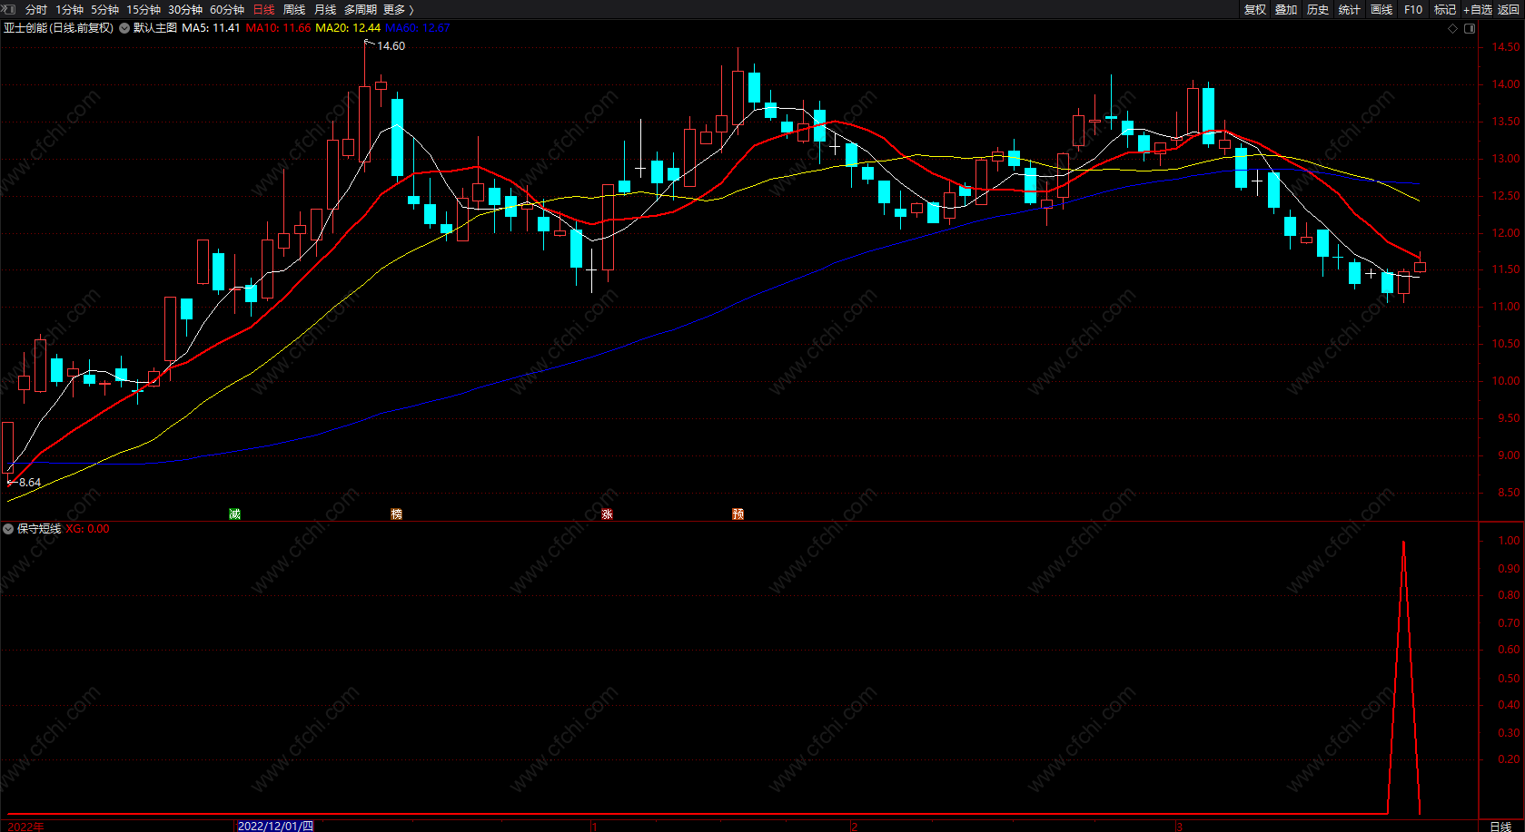Click the 日线 label at bottom right
Screen dimensions: 1525x832
pyautogui.click(x=1500, y=826)
